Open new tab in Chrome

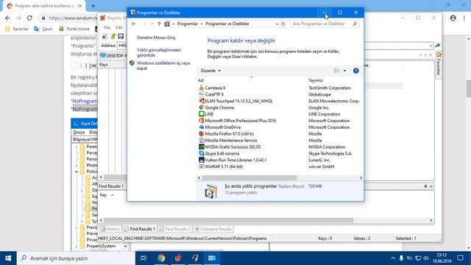point(93,6)
